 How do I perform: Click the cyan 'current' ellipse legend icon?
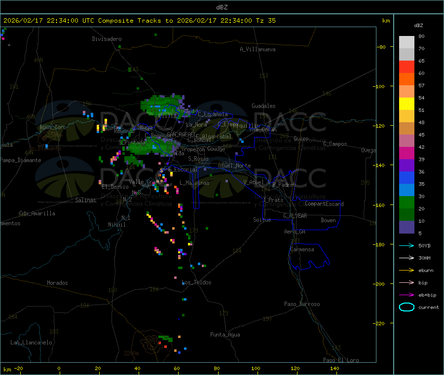(x=407, y=307)
